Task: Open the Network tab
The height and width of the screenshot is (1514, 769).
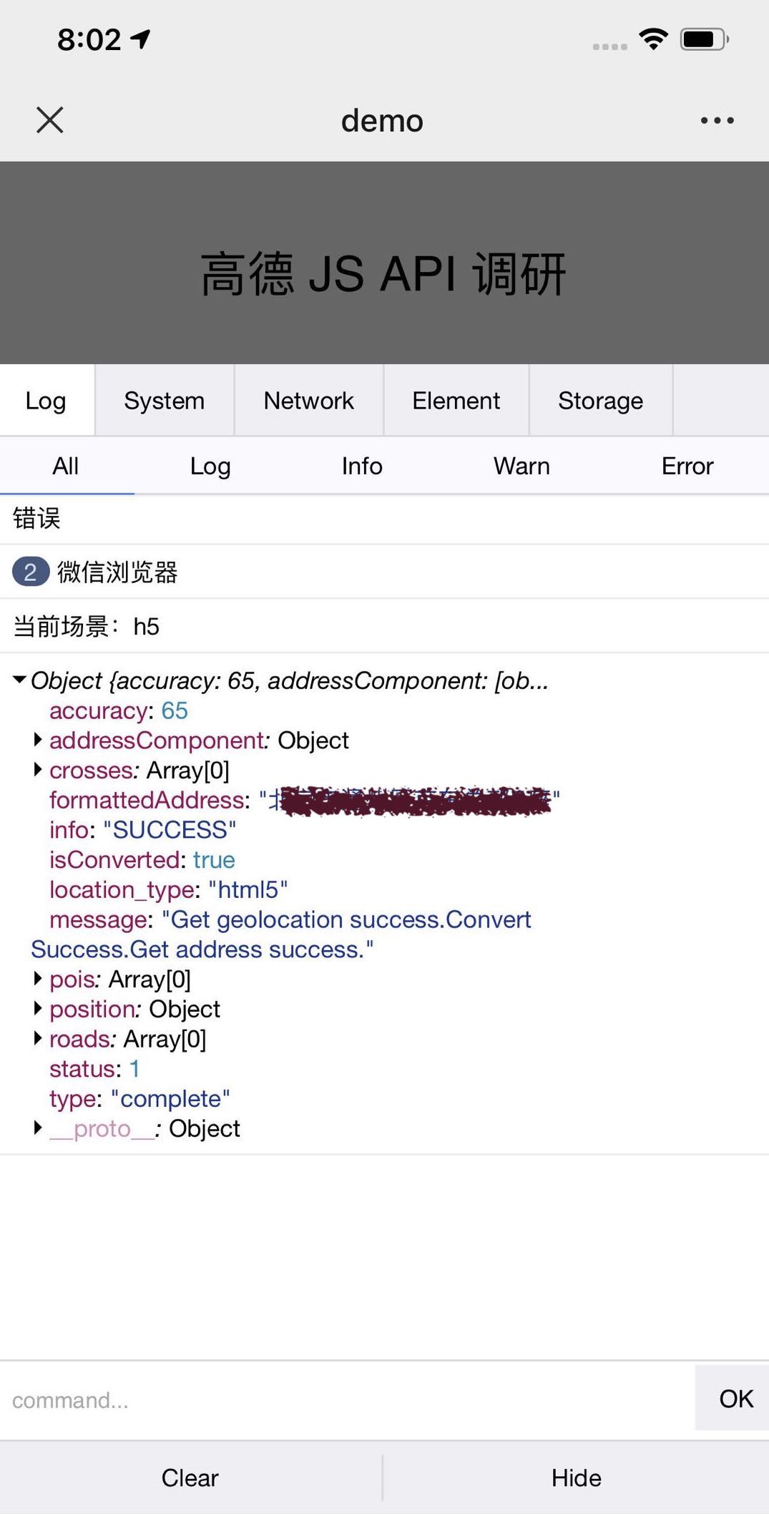Action: tap(308, 401)
